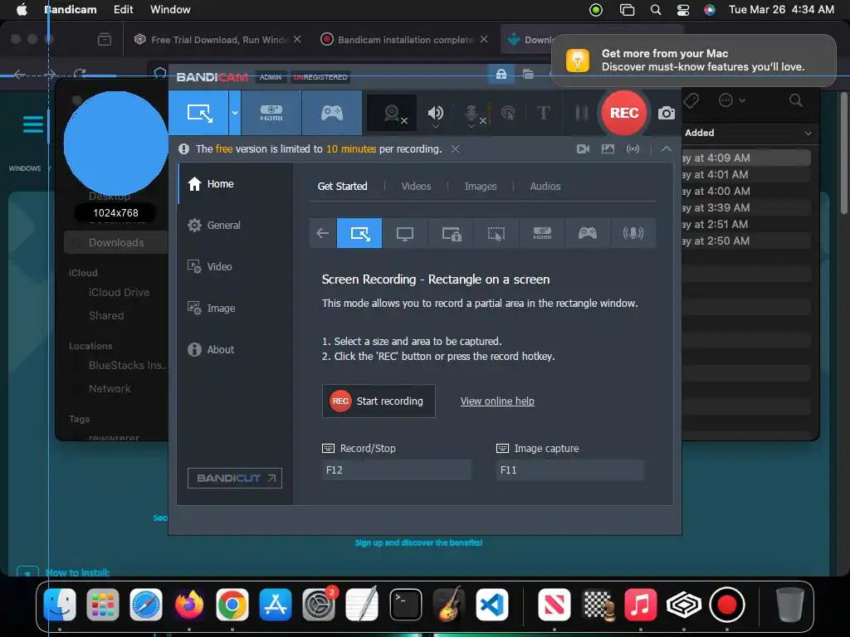
Task: Open the Edit menu in menu bar
Action: (123, 10)
